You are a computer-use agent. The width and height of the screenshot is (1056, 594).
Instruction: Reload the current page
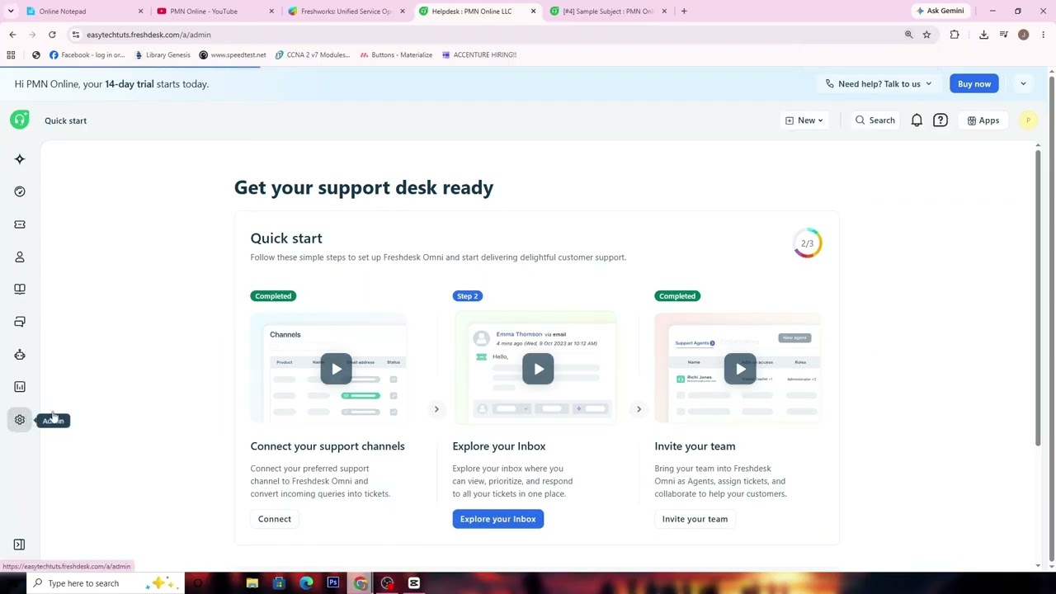(x=52, y=35)
